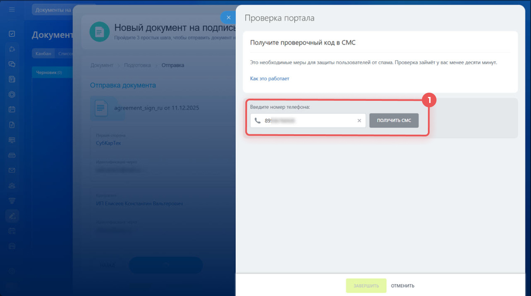This screenshot has height=296, width=531.
Task: Click the ИП Елисеев Константин Вальтерович counterparty
Action: coord(140,203)
